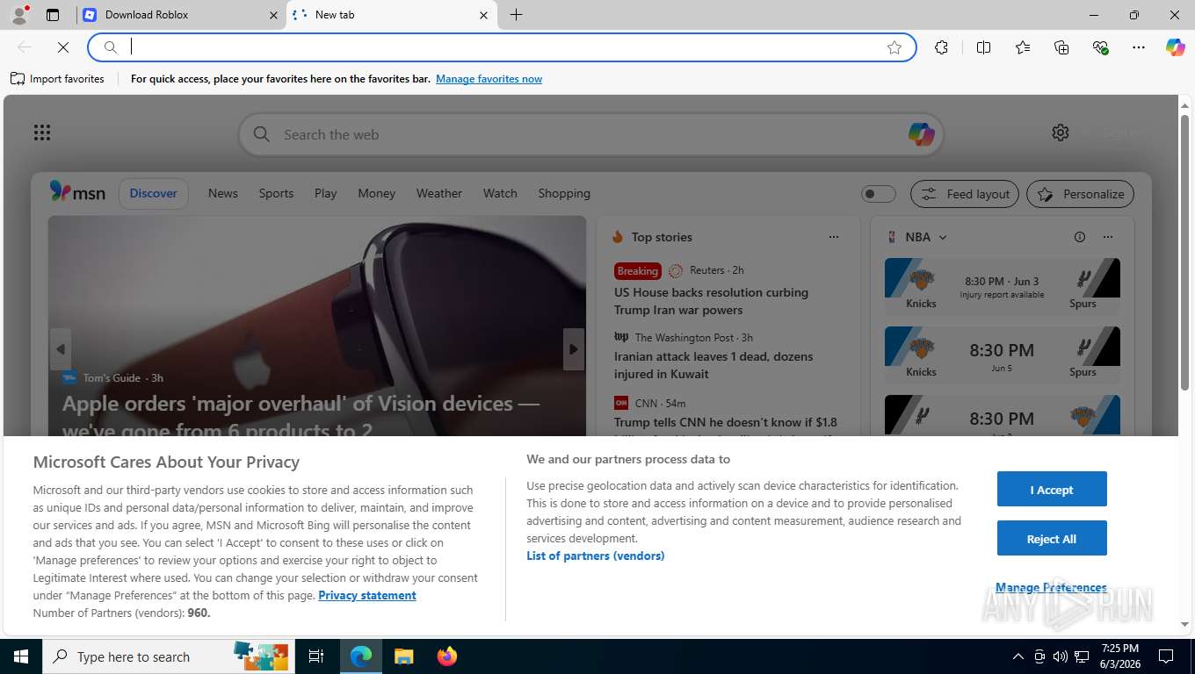The width and height of the screenshot is (1195, 674).
Task: Open the profile icon in the title bar
Action: click(x=18, y=14)
